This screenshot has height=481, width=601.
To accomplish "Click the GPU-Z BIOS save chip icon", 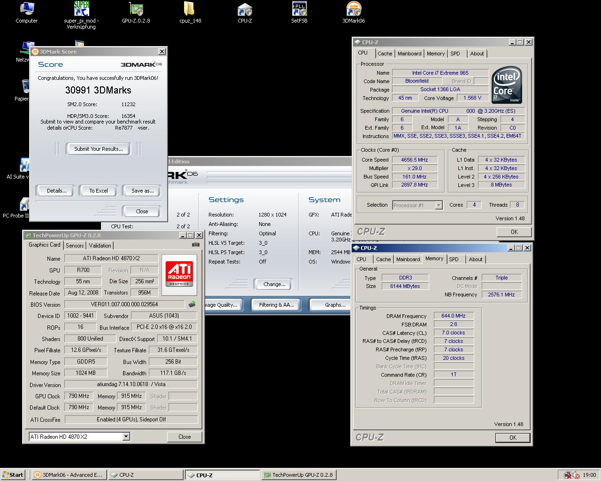I will point(192,304).
